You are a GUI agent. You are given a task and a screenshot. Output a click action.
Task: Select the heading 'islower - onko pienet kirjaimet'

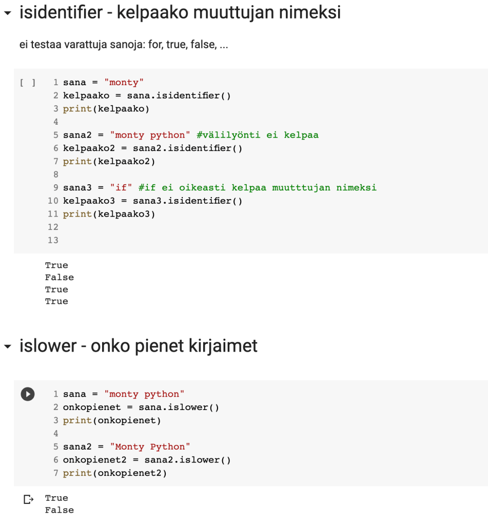138,346
